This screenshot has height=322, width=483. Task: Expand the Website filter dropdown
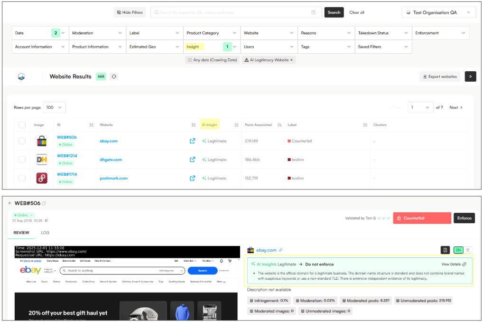tap(269, 33)
